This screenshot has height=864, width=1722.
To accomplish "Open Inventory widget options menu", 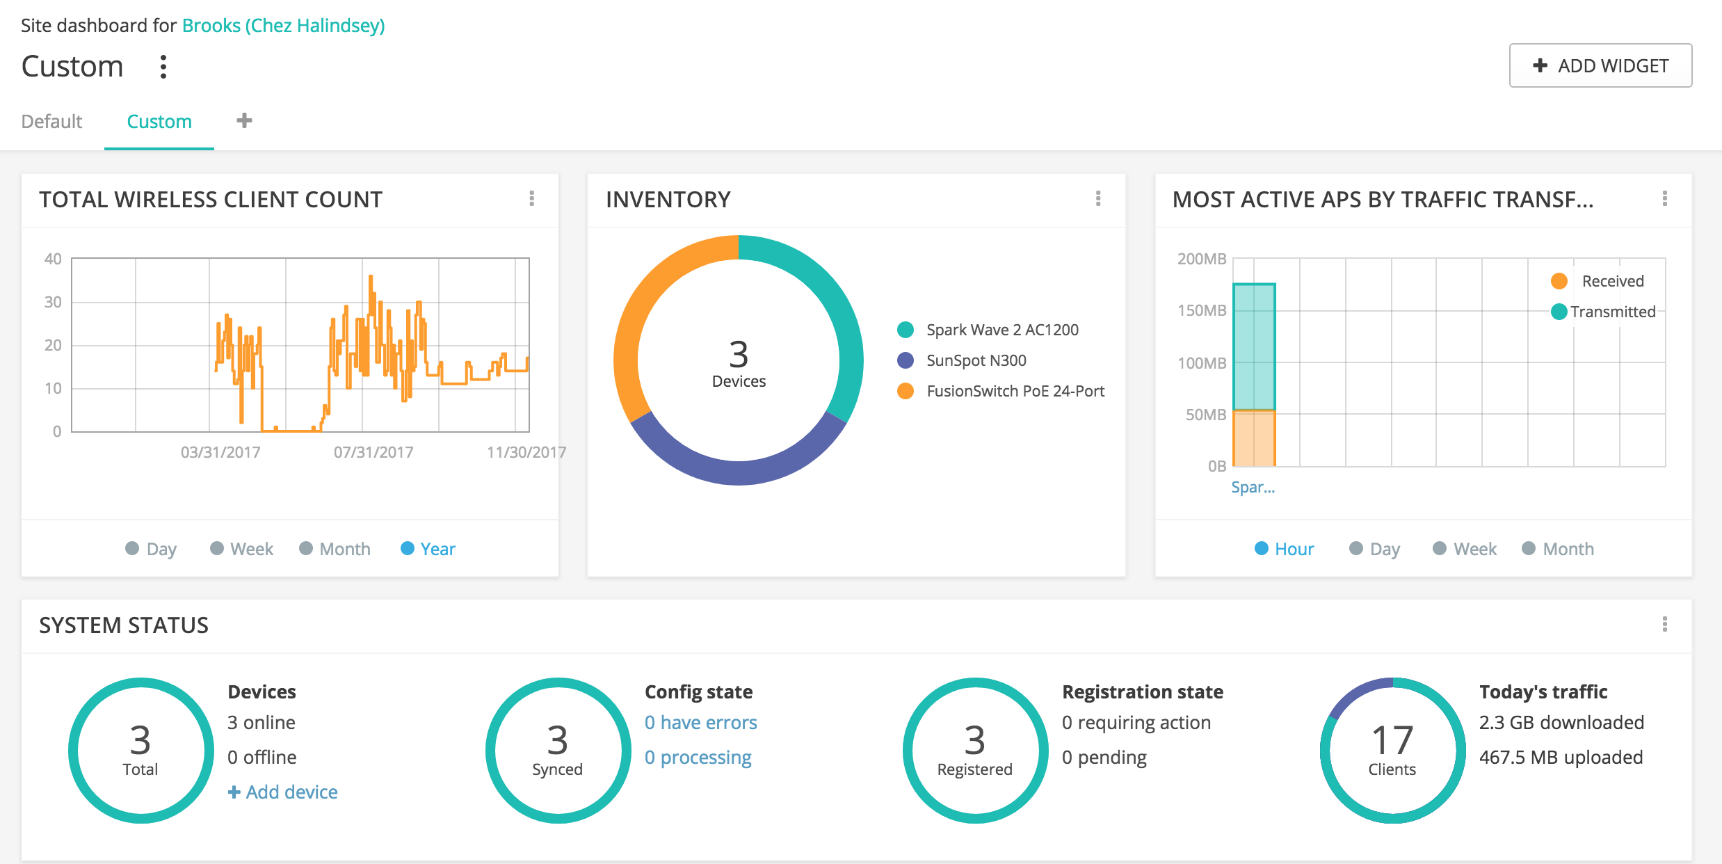I will (1098, 199).
